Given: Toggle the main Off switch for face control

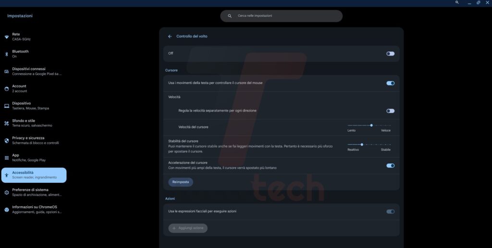Looking at the screenshot, I should click(x=390, y=54).
